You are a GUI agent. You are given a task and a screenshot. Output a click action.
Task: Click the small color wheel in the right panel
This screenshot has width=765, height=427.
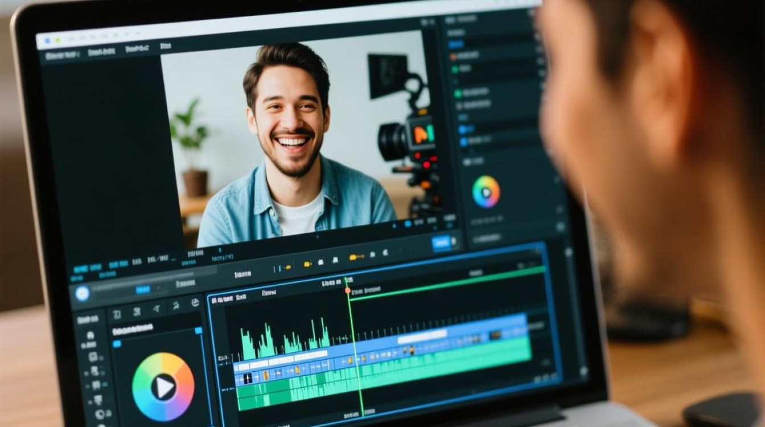pos(486,191)
